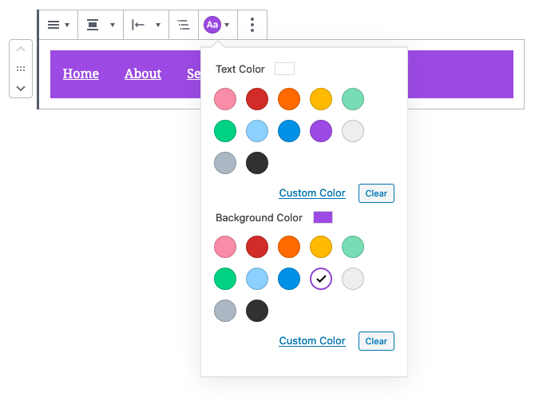This screenshot has height=405, width=535.
Task: Click the items justification icon
Action: click(x=138, y=25)
